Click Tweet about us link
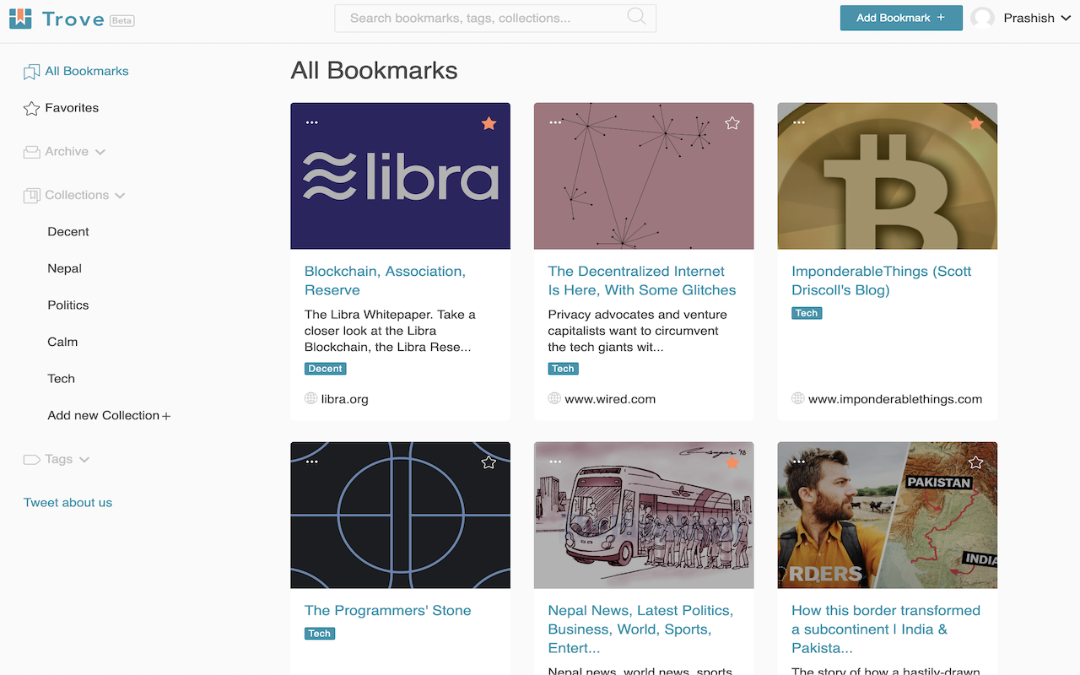1080x675 pixels. point(67,502)
